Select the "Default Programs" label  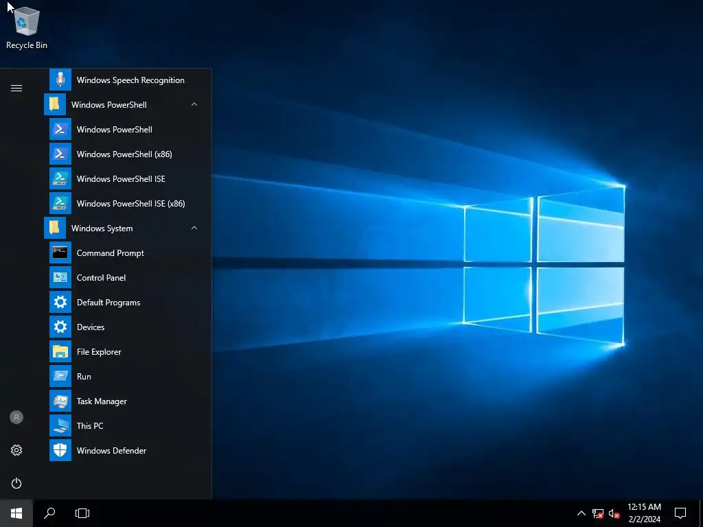[x=108, y=303]
